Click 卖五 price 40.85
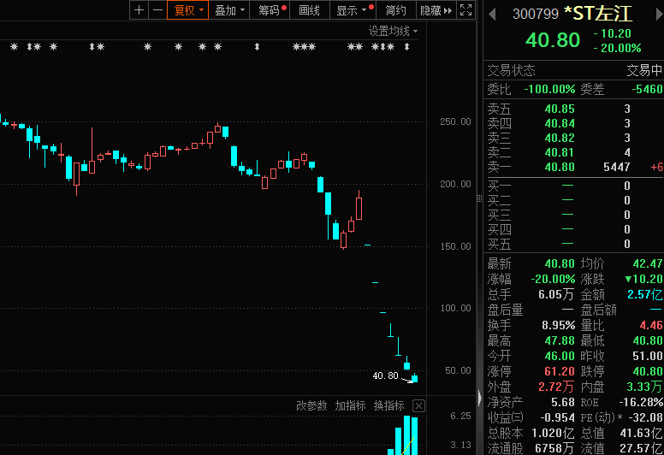Image resolution: width=664 pixels, height=455 pixels. (560, 109)
